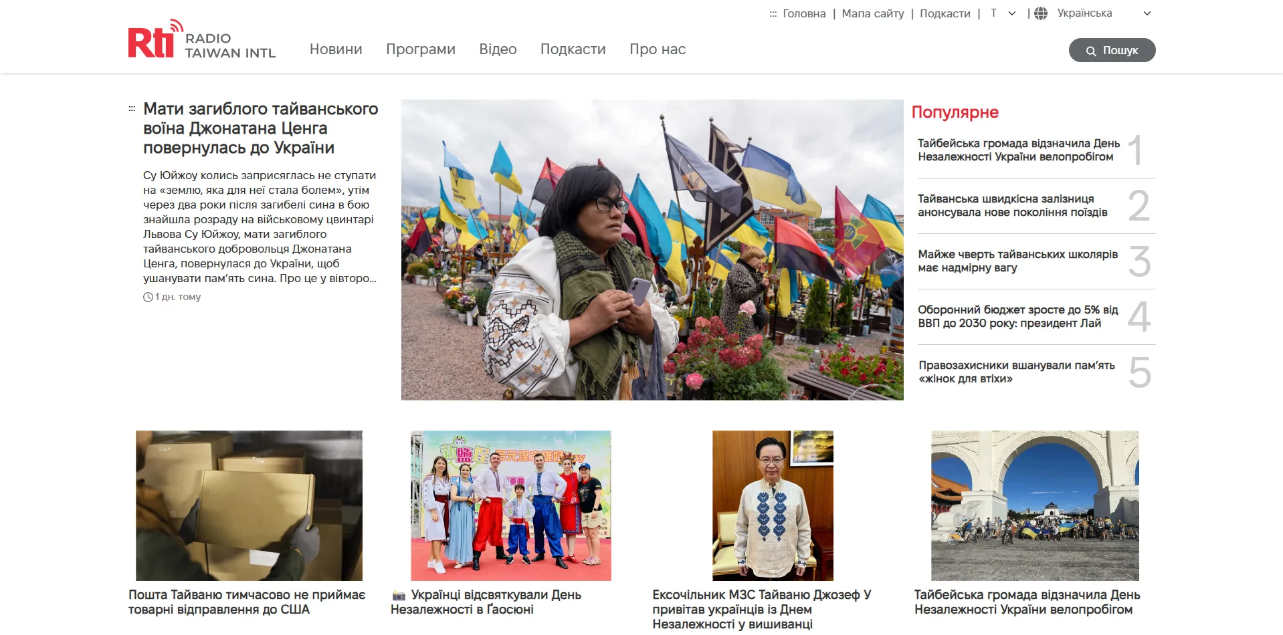Click the dots anchor icon beside main headline

[x=132, y=108]
